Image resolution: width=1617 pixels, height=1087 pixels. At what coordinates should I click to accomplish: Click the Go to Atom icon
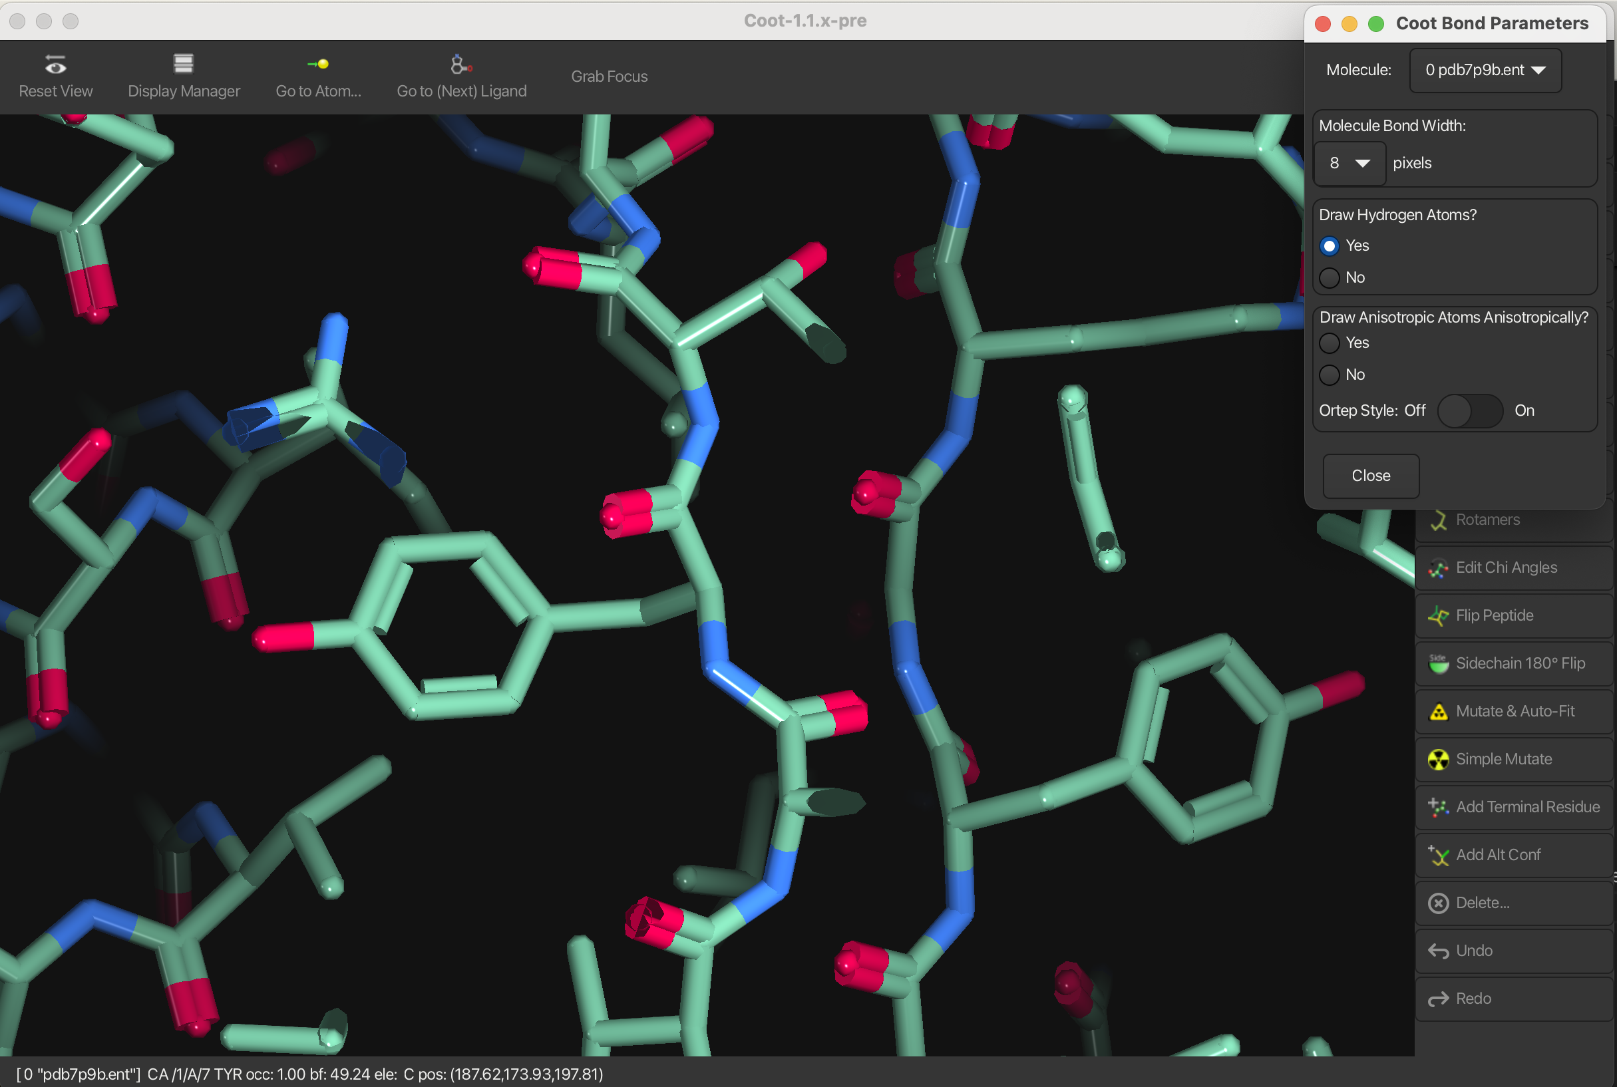pyautogui.click(x=318, y=65)
